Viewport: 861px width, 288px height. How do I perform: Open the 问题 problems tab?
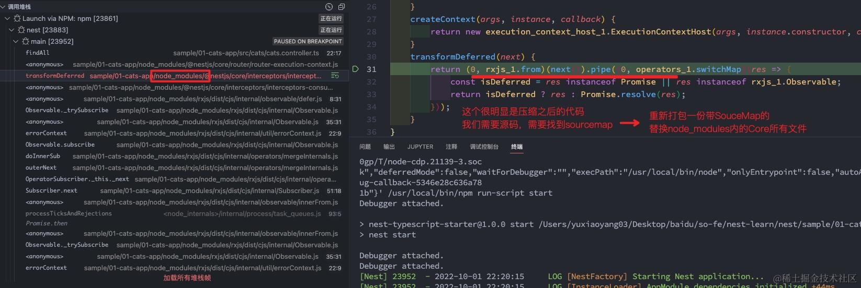pyautogui.click(x=365, y=147)
